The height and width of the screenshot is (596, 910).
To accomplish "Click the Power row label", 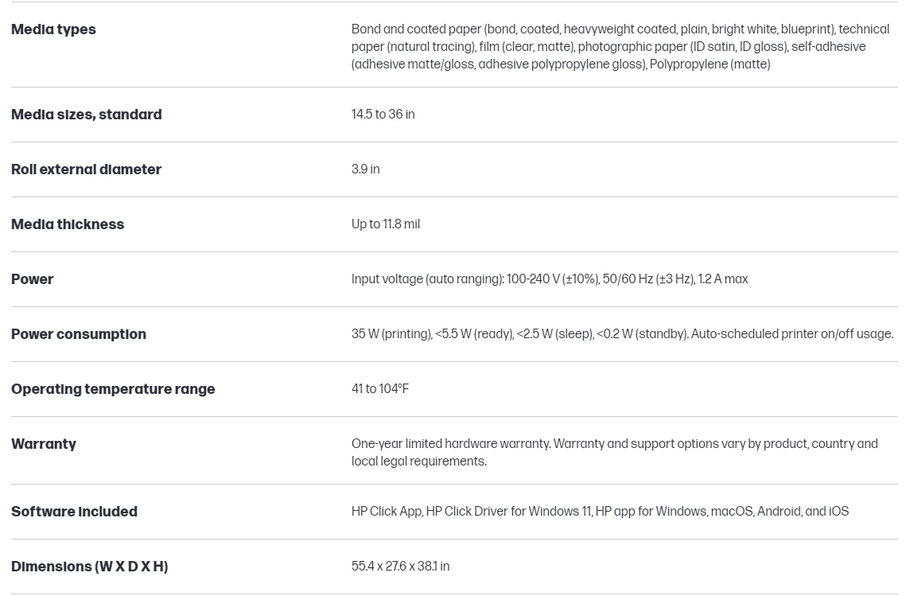I will (33, 279).
